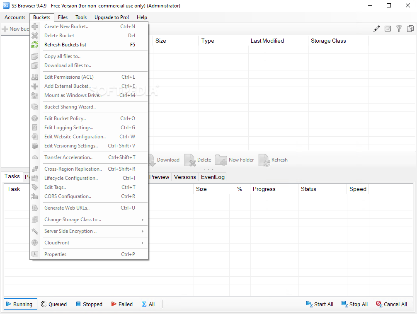Toggle the Stopped tasks filter
This screenshot has width=417, height=314.
pos(89,304)
